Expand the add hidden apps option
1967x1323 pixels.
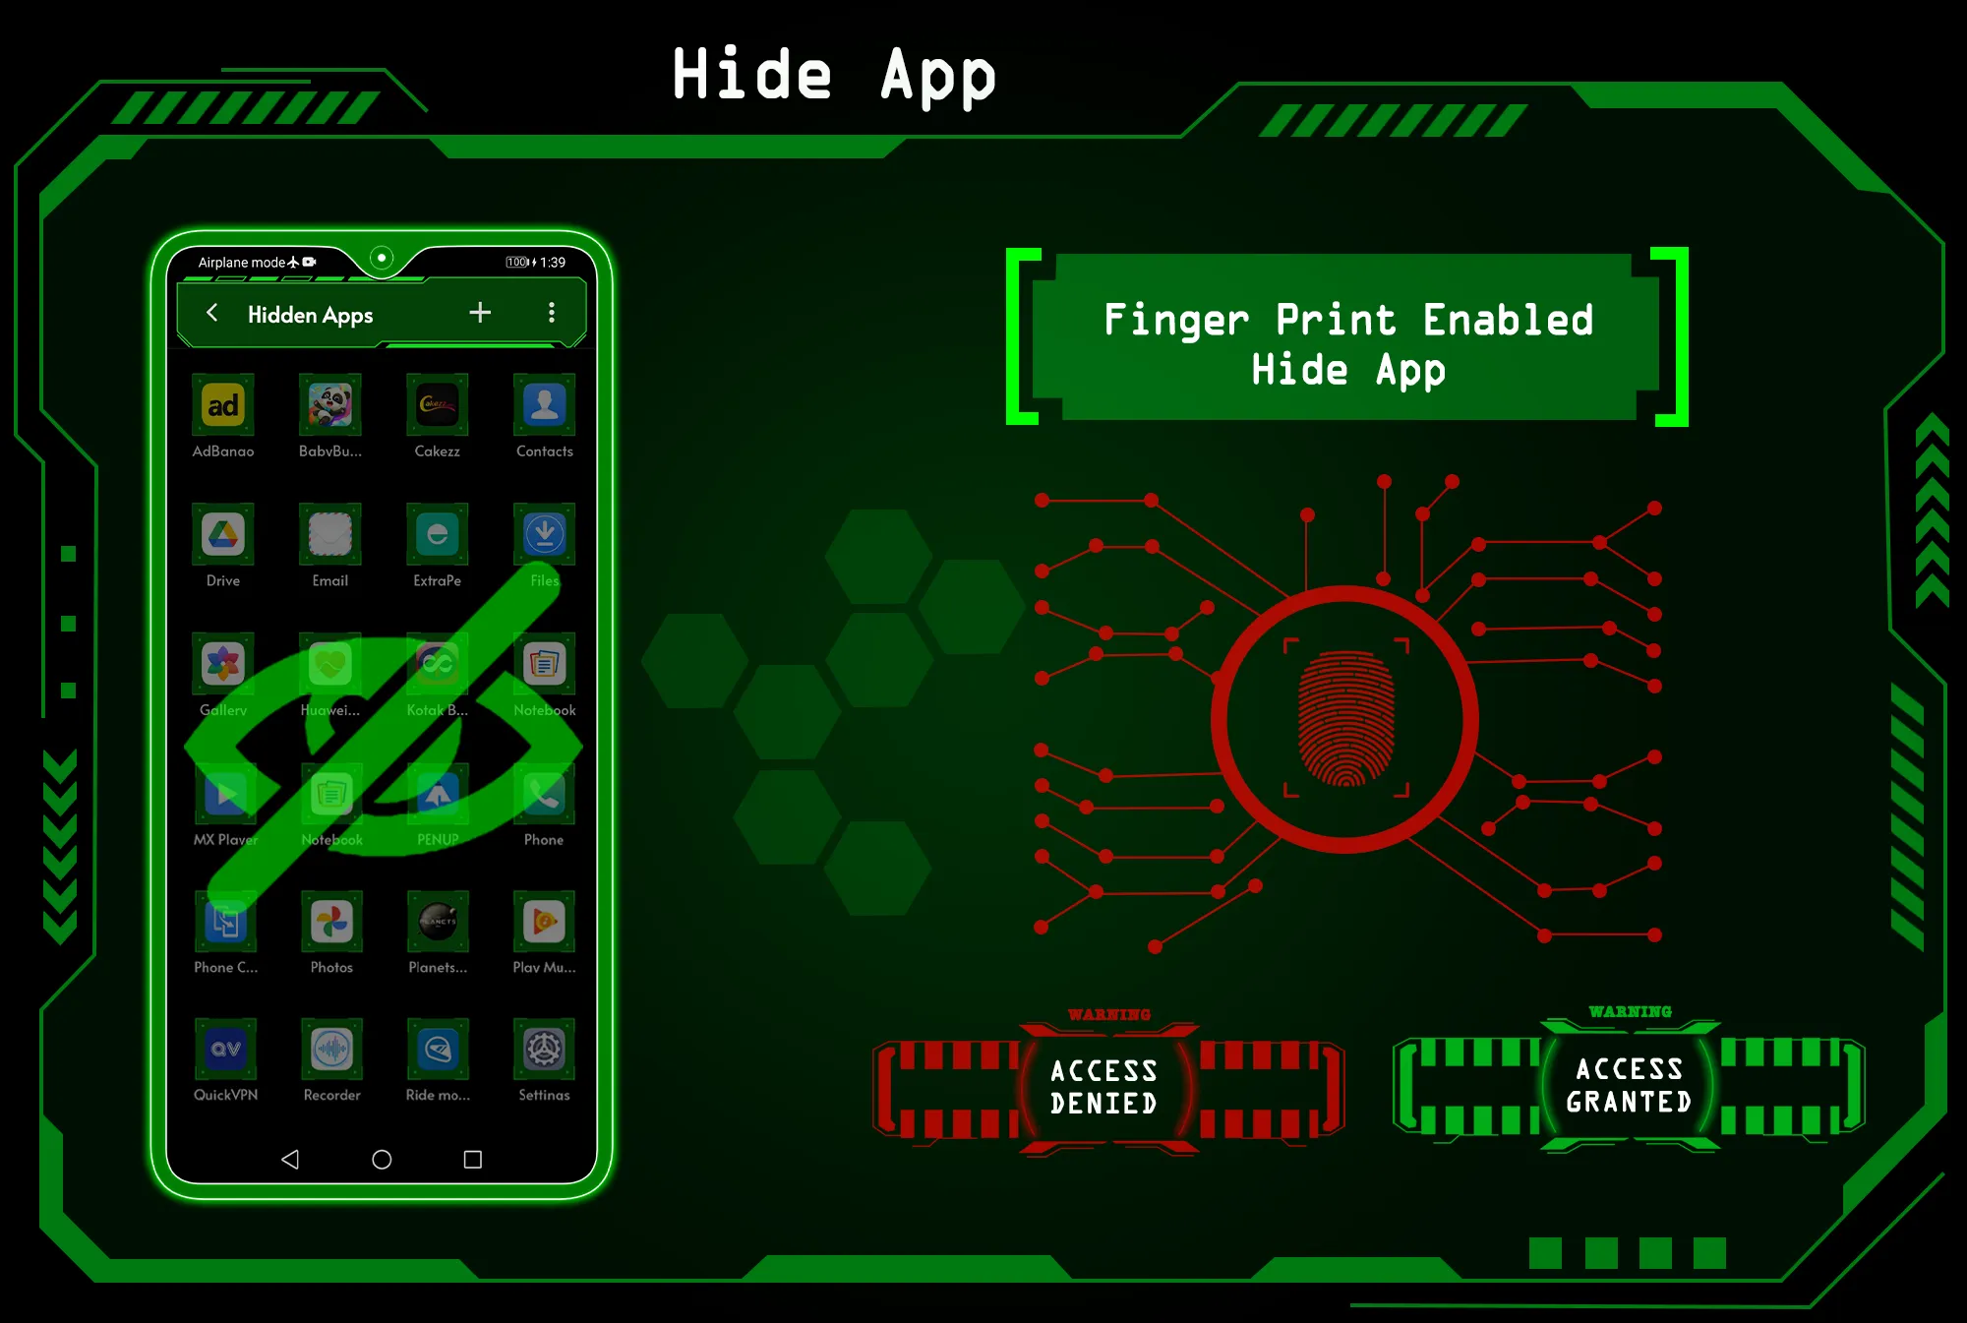point(481,312)
